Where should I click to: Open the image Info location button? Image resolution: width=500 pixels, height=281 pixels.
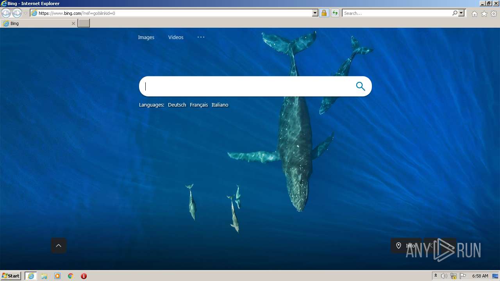[406, 245]
